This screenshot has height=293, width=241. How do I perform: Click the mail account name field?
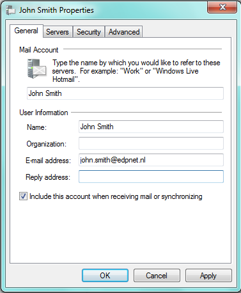[125, 93]
